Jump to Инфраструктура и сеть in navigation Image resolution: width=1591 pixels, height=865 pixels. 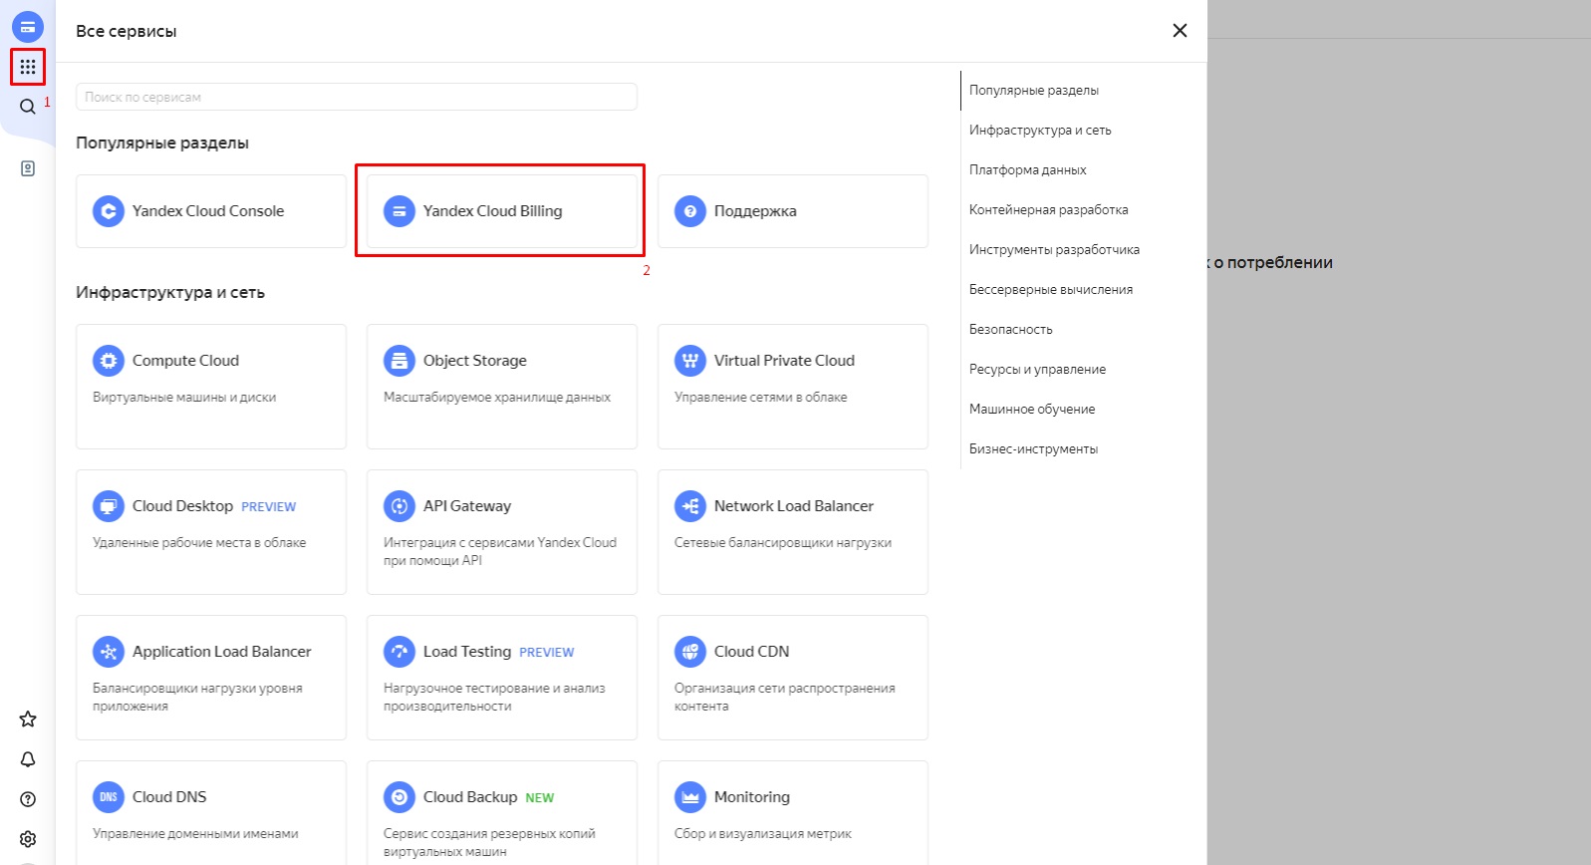point(1040,131)
